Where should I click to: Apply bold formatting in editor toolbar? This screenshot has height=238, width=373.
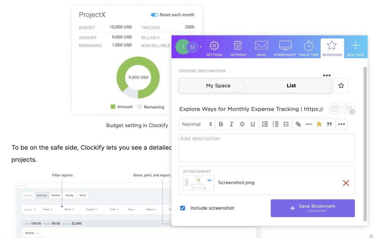[x=221, y=124]
